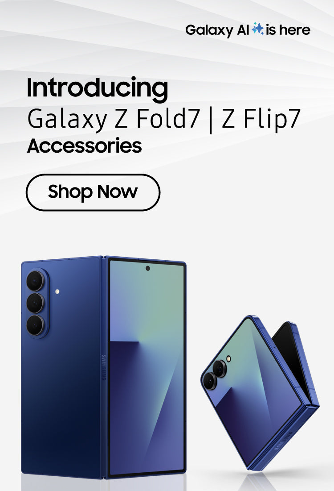Image resolution: width=334 pixels, height=491 pixels.
Task: Click the 'Accessories' subheading
Action: click(x=84, y=146)
